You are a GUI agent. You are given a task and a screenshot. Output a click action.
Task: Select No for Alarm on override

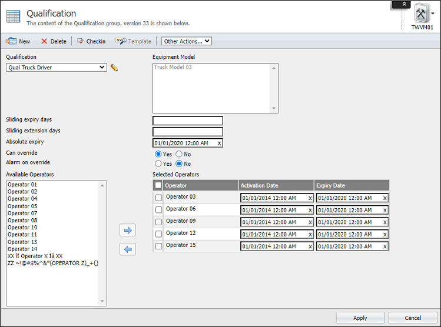(179, 163)
